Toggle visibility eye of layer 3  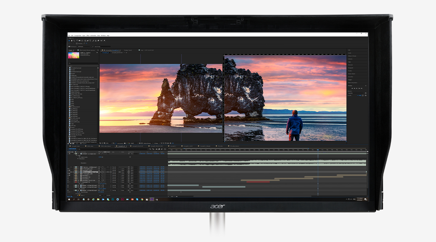(68, 169)
